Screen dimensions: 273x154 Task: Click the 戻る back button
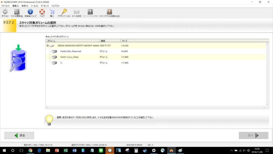coord(19,135)
